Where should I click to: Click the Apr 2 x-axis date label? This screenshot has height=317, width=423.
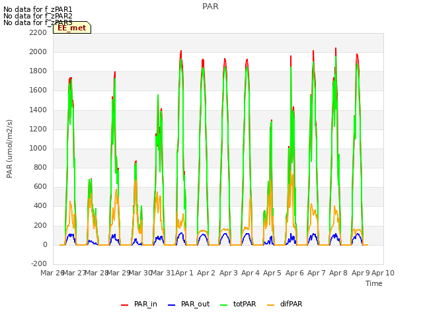[206, 273]
